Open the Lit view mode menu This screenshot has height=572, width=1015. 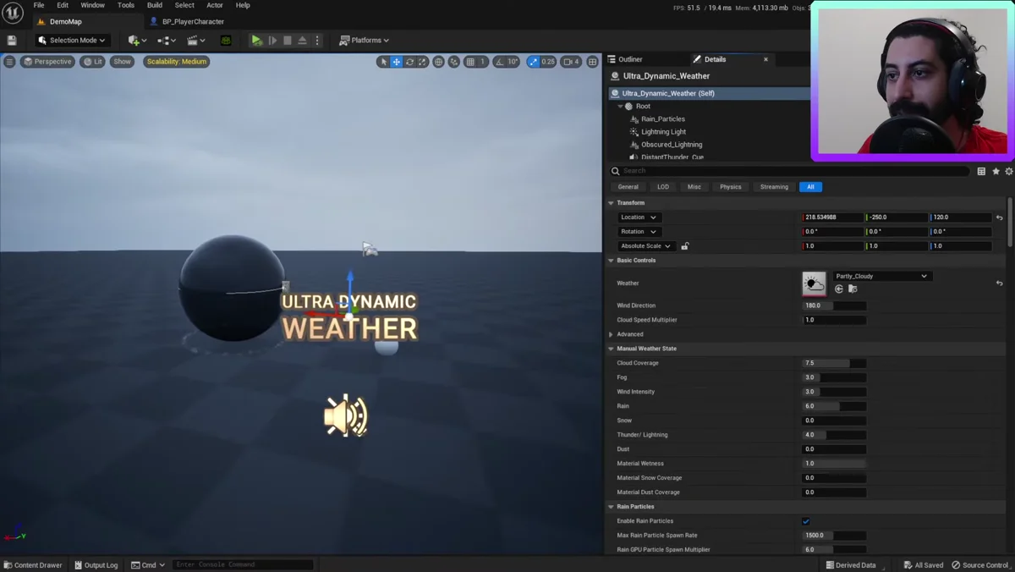[92, 61]
